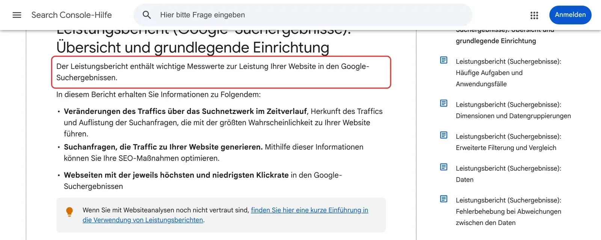601x240 pixels.
Task: Focus the 'Hier bitte Frage eingeben' search field
Action: tap(303, 15)
